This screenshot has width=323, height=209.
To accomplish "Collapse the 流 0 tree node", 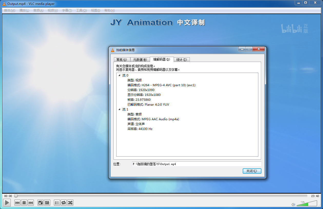I will click(x=119, y=75).
